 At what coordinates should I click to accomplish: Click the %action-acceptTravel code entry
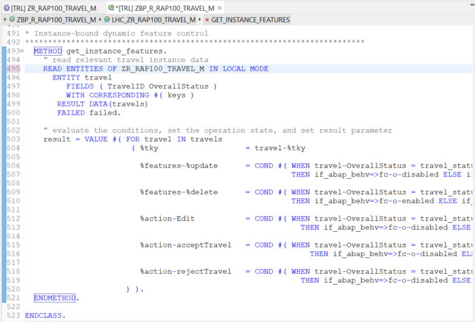(185, 245)
